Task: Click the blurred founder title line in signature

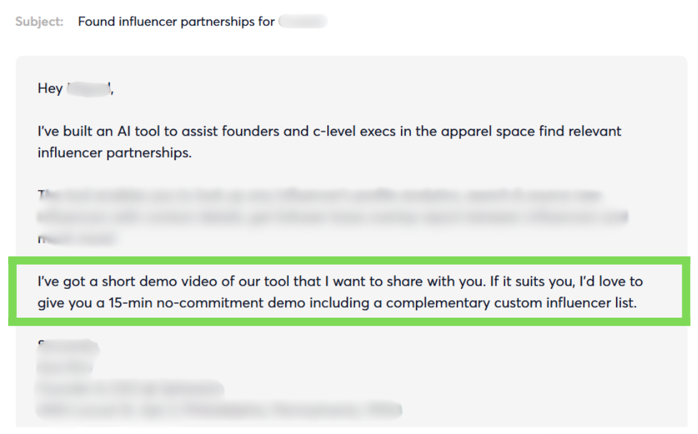Action: point(130,388)
